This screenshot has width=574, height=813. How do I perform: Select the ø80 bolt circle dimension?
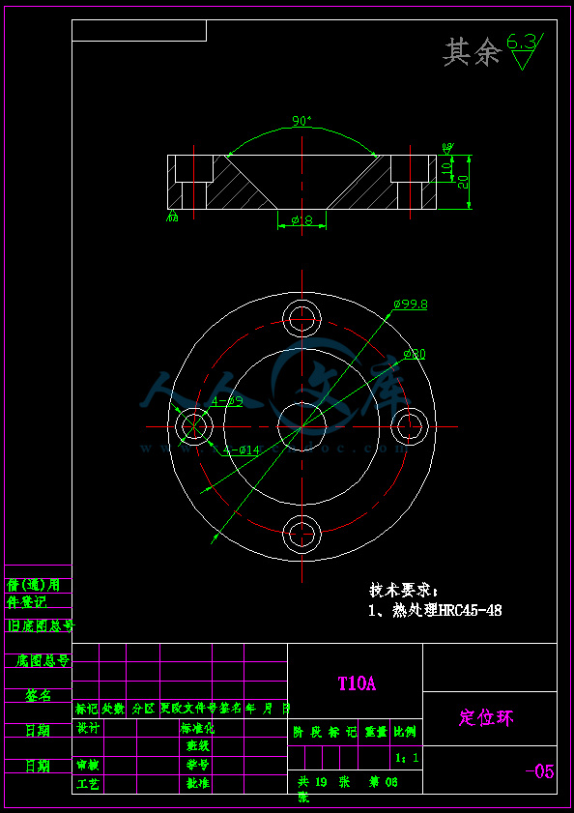[x=415, y=354]
